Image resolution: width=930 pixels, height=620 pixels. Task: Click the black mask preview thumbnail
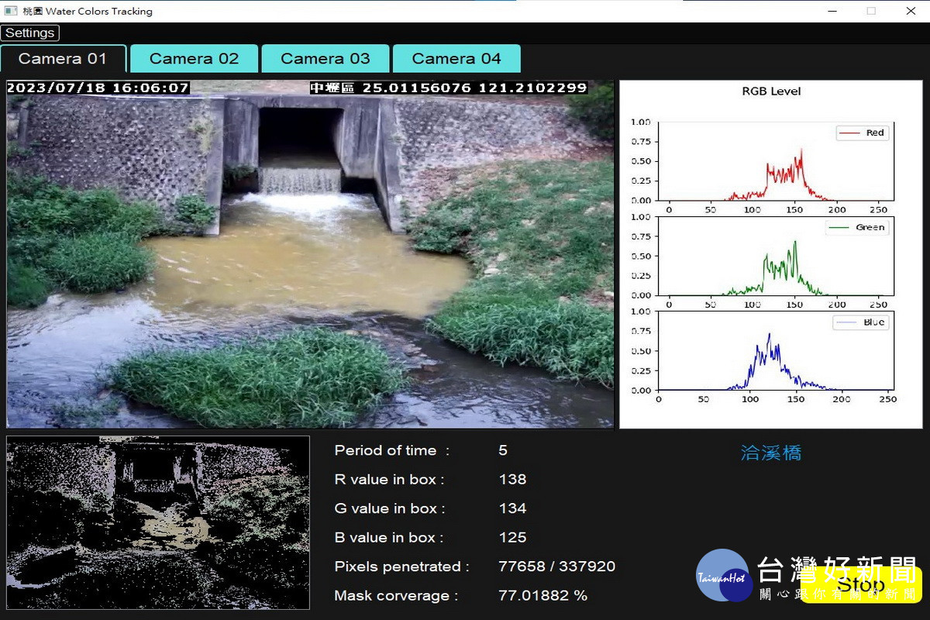(x=158, y=522)
